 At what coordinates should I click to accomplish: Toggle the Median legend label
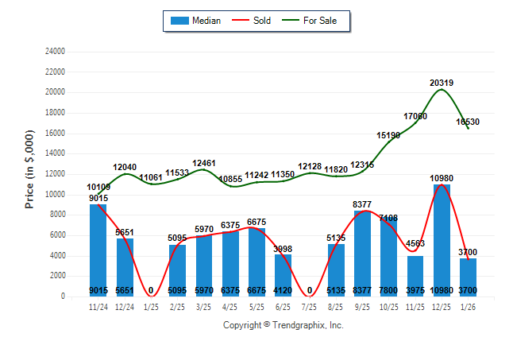tap(206, 21)
